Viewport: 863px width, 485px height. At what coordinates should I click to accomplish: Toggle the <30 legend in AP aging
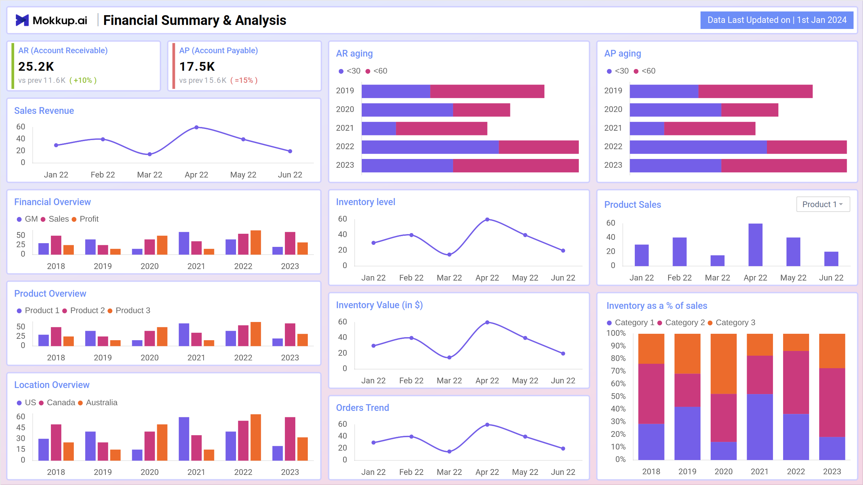[618, 71]
